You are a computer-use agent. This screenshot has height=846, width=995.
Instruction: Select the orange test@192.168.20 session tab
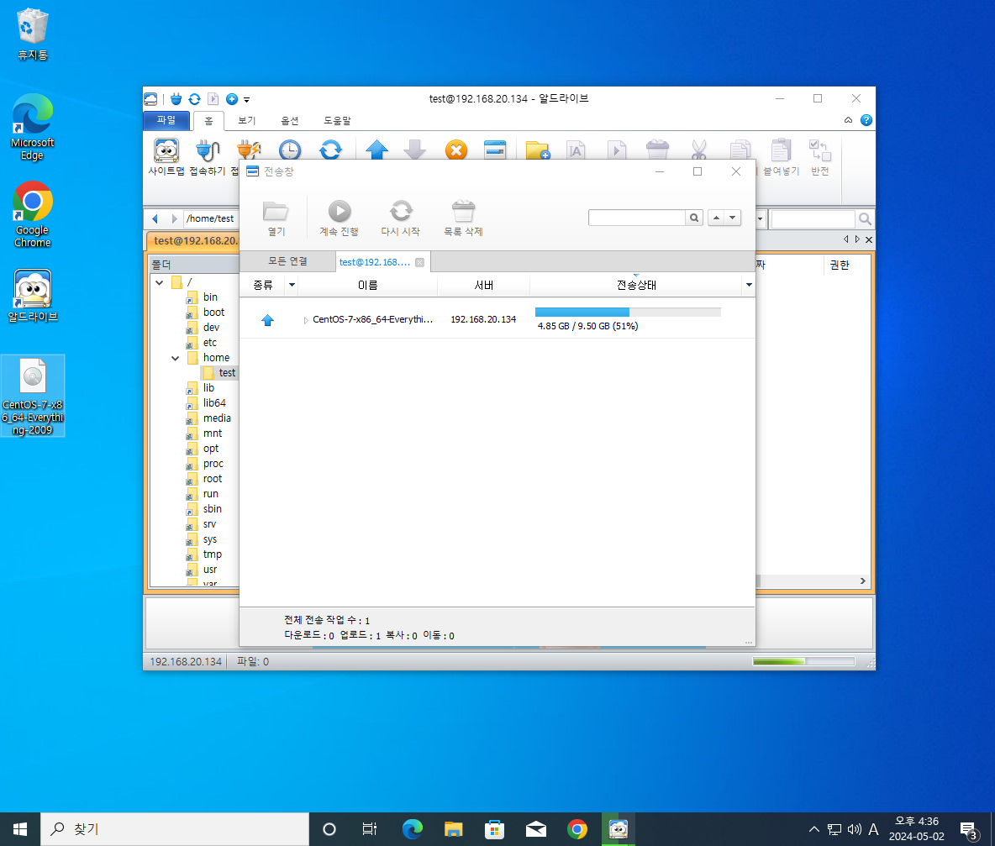194,241
